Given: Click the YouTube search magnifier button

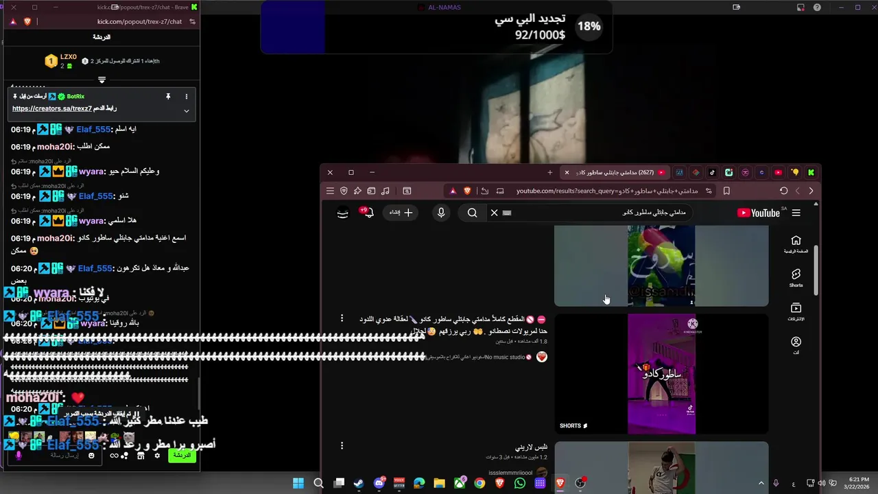Looking at the screenshot, I should pos(472,213).
